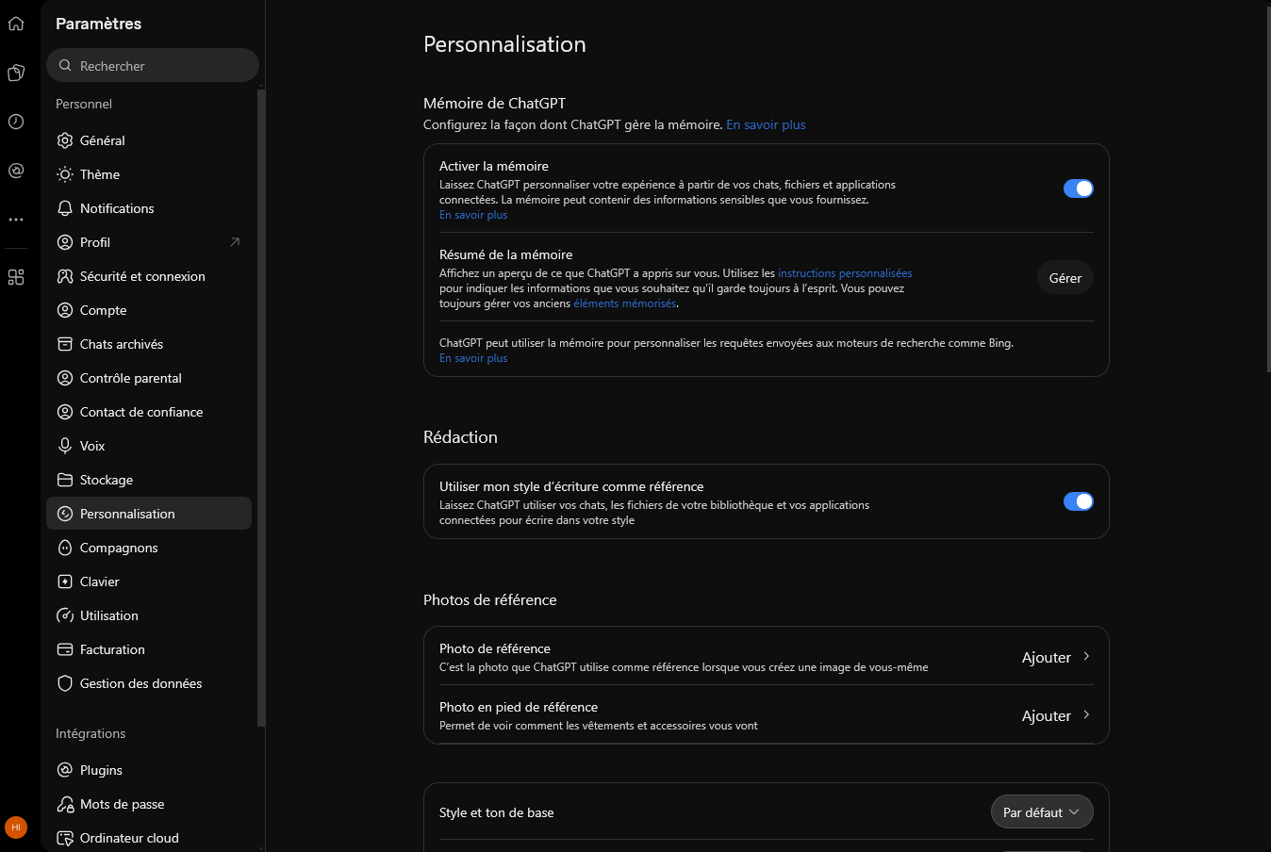Open the apps grid icon in left rail

[x=16, y=277]
